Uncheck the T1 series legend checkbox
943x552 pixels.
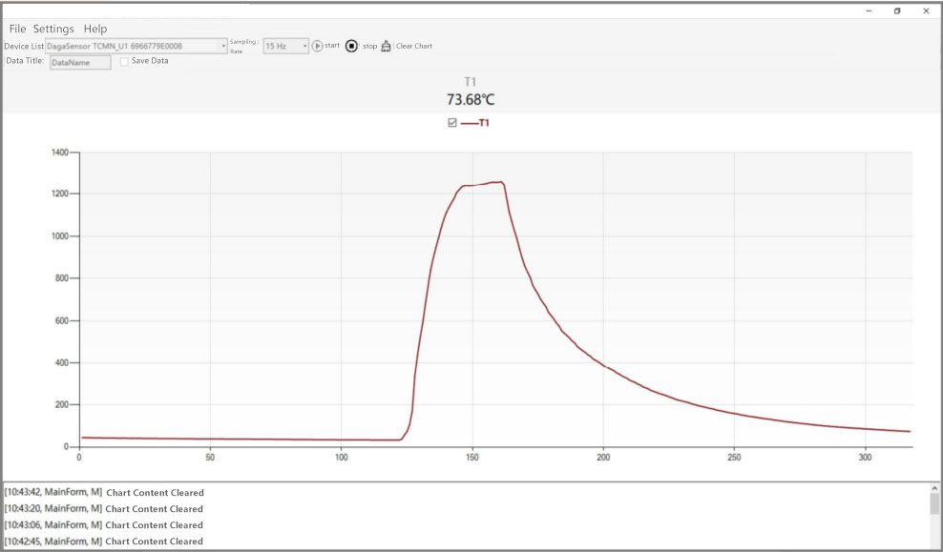tap(452, 123)
